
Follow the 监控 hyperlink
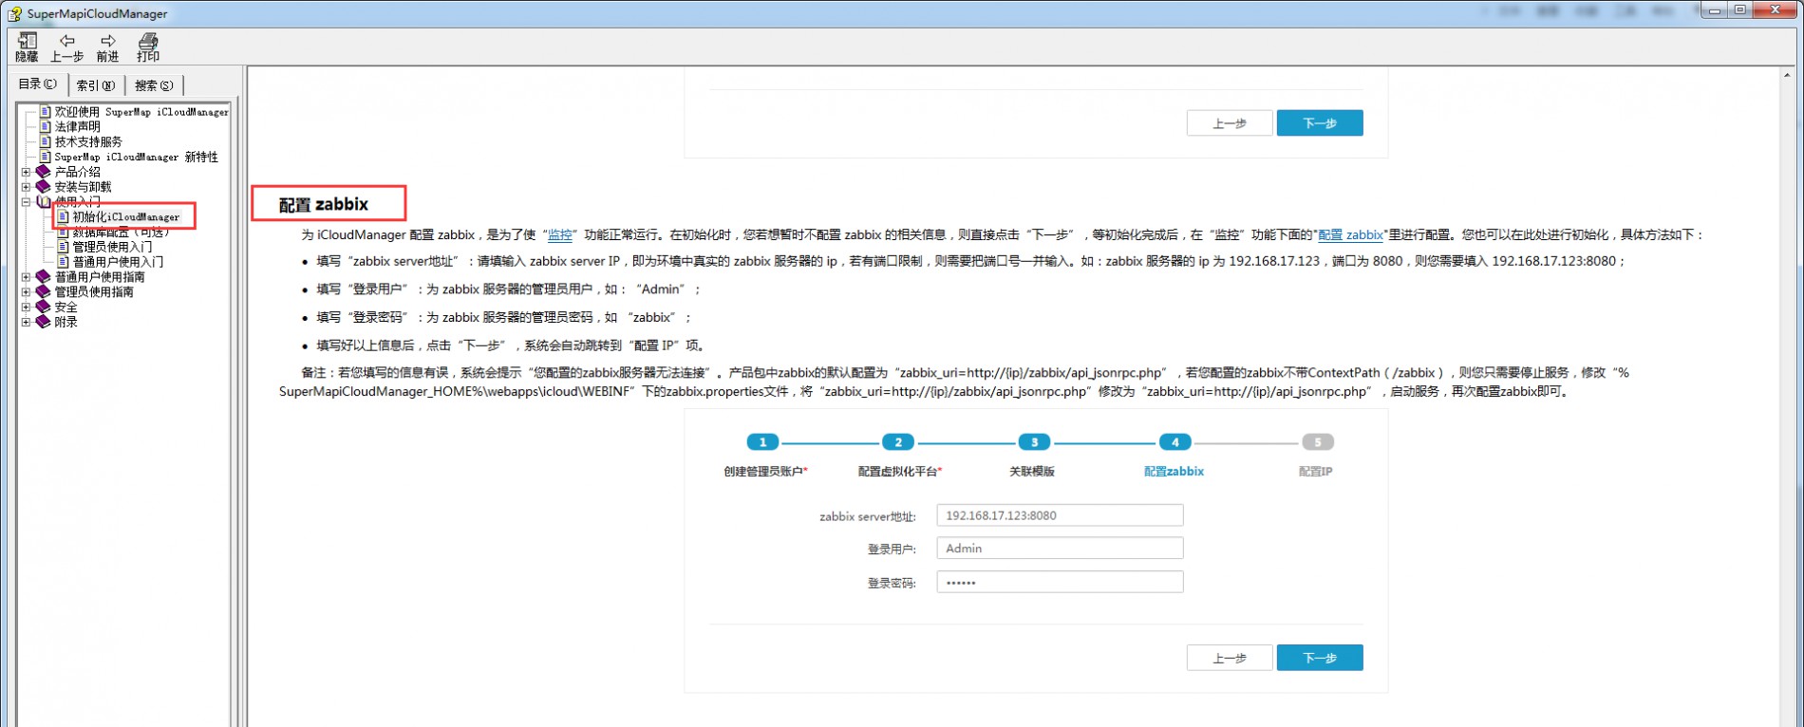pyautogui.click(x=560, y=234)
